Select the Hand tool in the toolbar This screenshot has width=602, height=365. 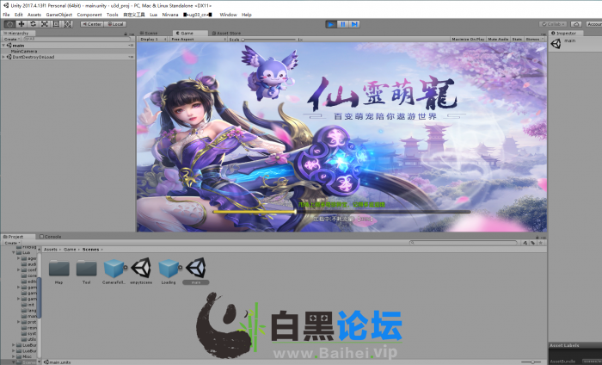click(10, 24)
